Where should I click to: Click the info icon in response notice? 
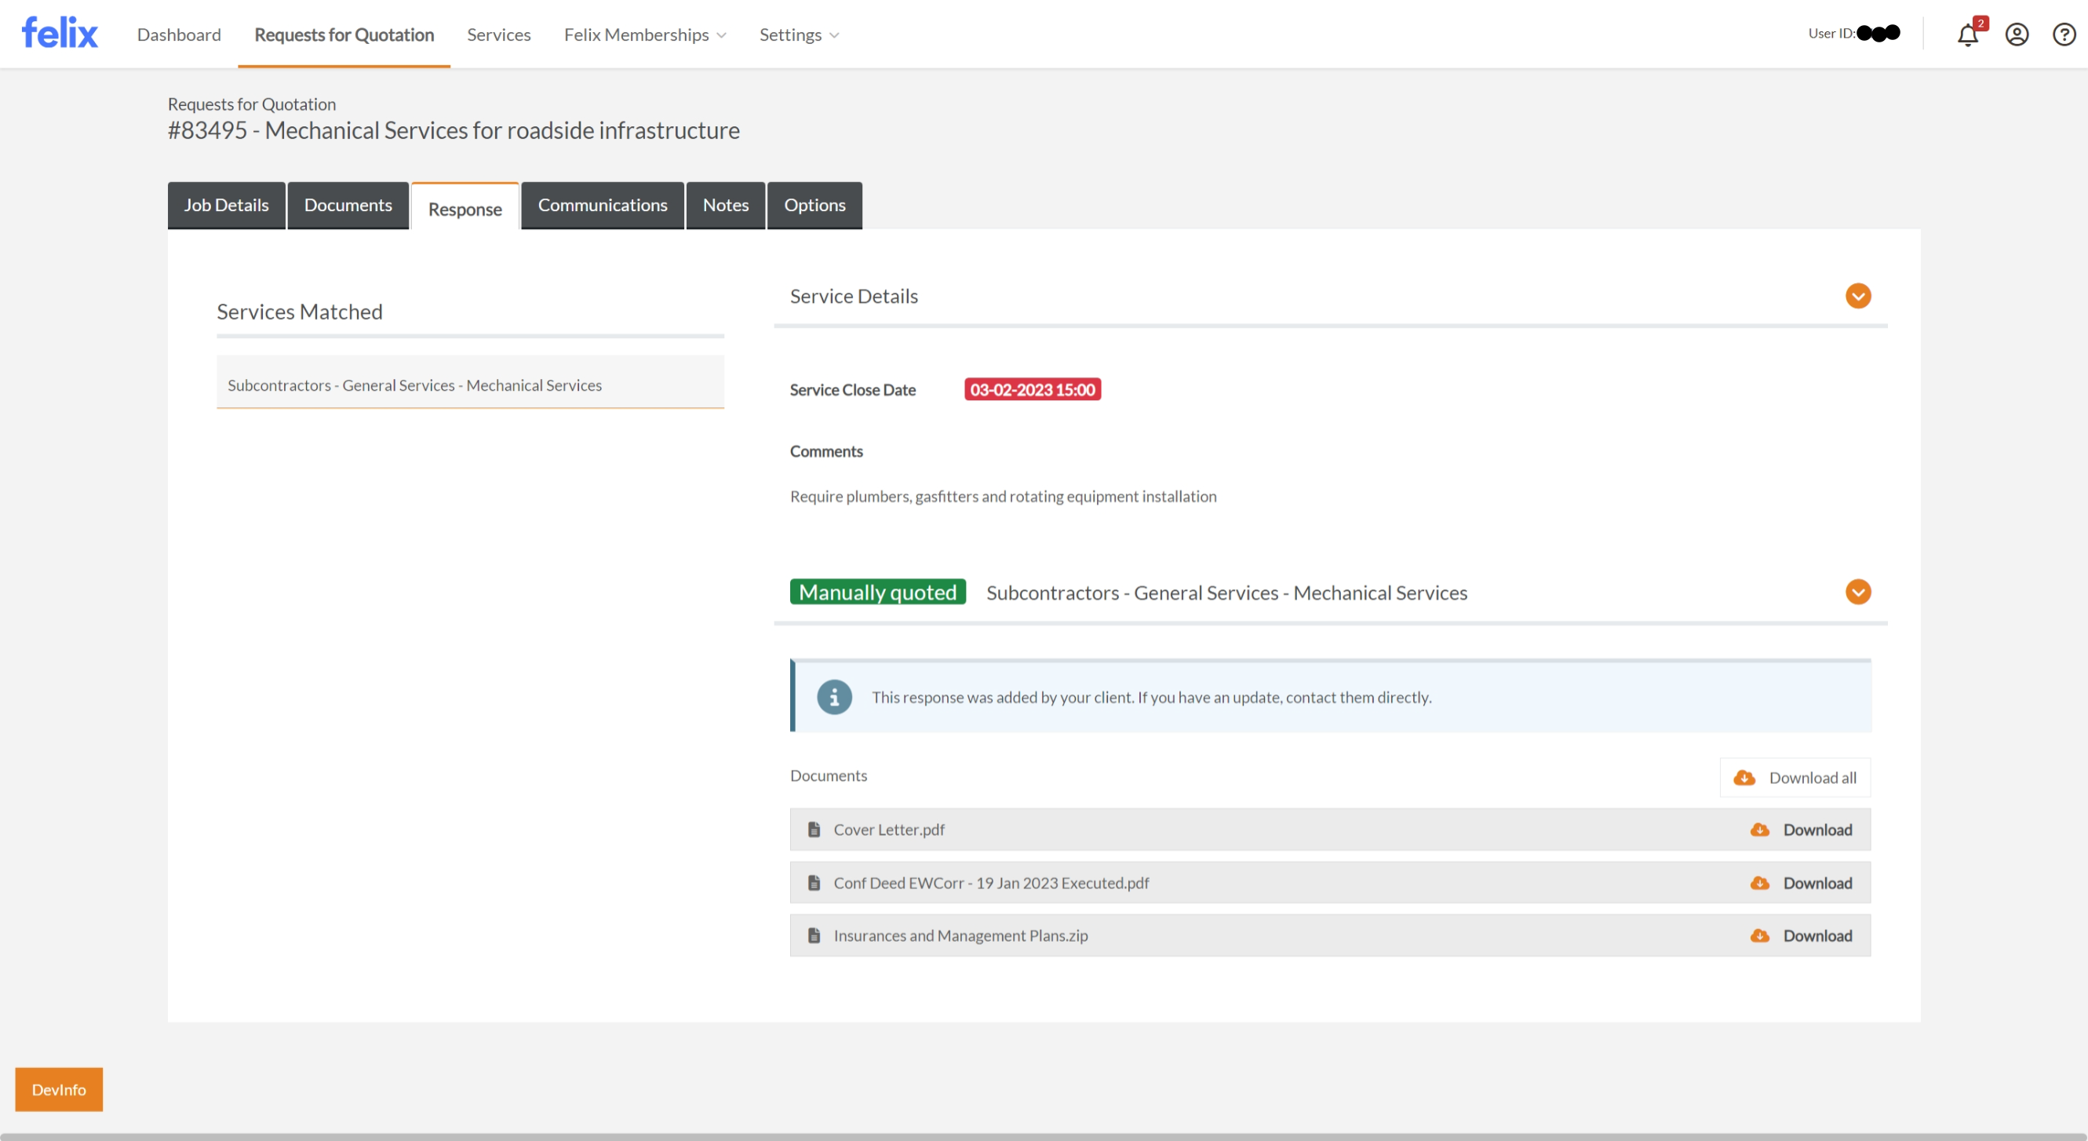[x=834, y=697]
